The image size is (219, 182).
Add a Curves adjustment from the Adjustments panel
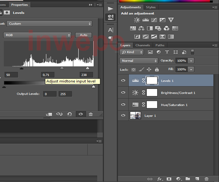154,20
